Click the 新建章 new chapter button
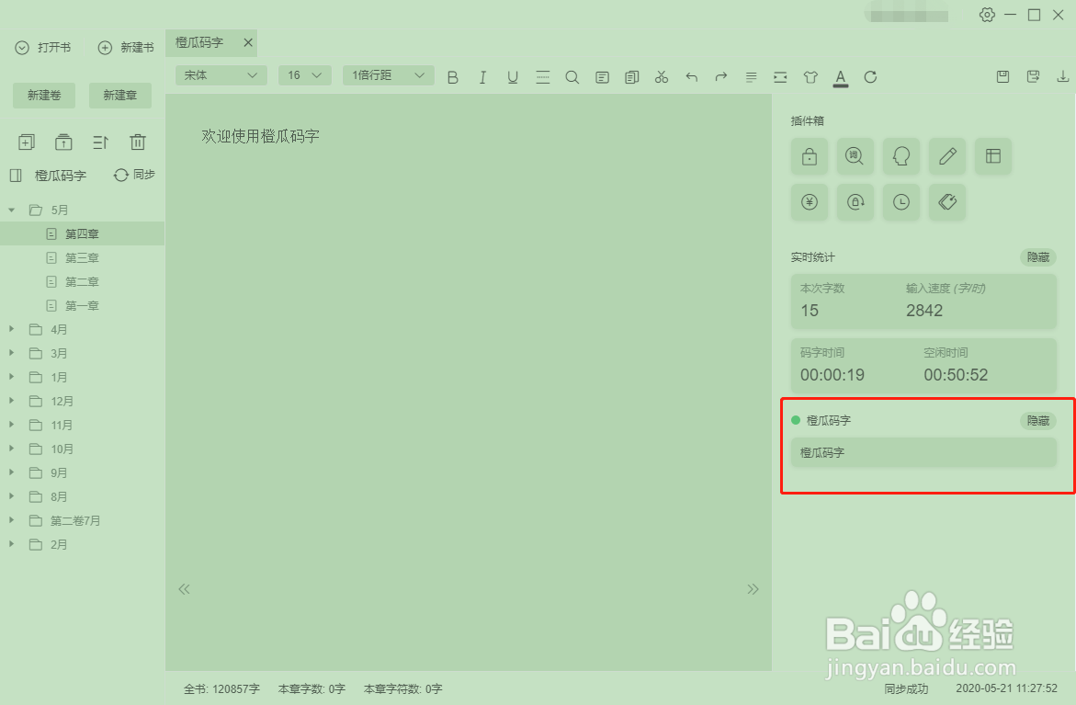This screenshot has height=705, width=1076. coord(120,96)
